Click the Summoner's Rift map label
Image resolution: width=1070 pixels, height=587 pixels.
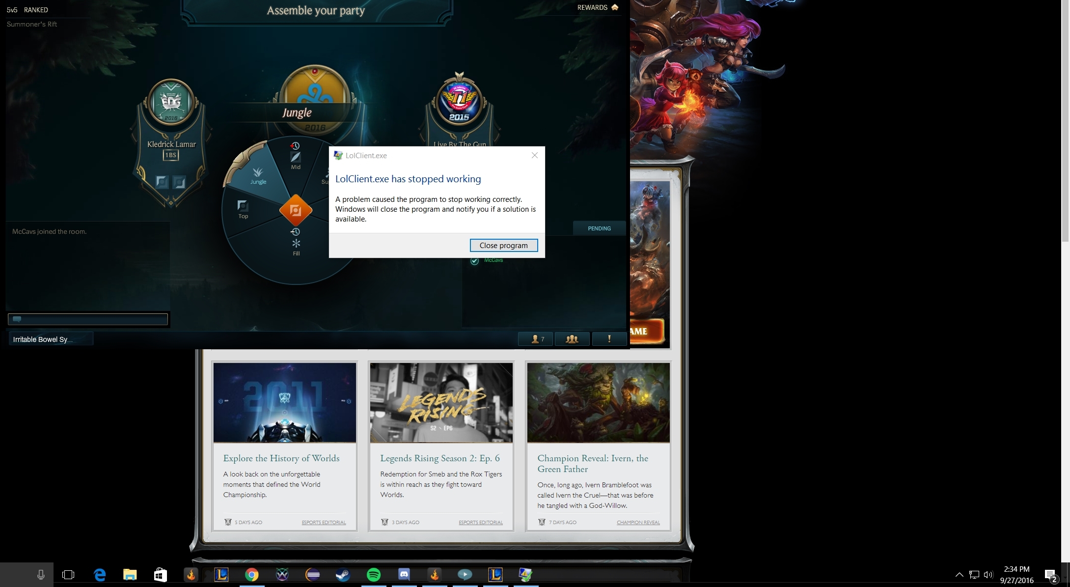(x=32, y=24)
